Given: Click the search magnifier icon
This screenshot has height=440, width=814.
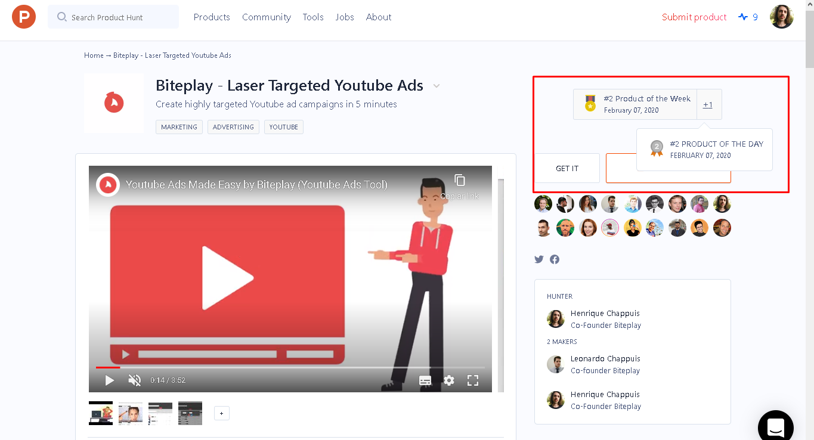Looking at the screenshot, I should pos(61,17).
